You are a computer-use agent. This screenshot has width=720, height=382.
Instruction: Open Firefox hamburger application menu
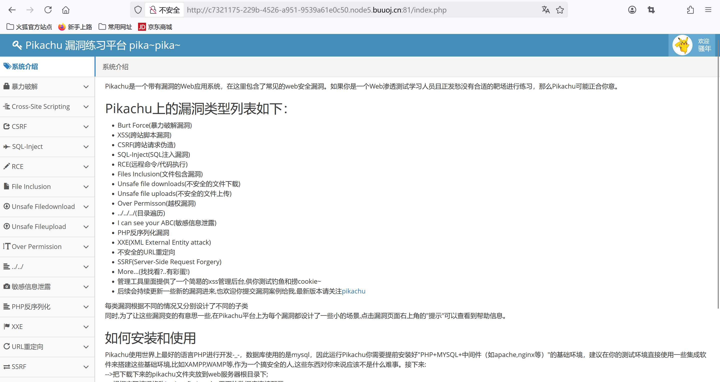tap(708, 10)
